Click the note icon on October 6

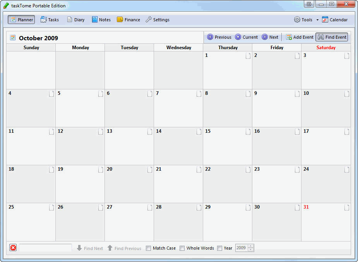(150, 94)
